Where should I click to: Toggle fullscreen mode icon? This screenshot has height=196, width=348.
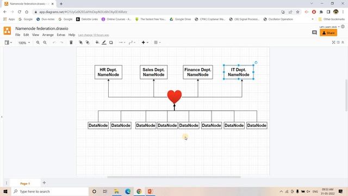(333, 42)
